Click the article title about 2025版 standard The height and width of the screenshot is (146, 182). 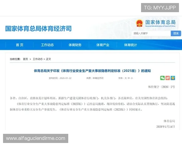coord(92,71)
